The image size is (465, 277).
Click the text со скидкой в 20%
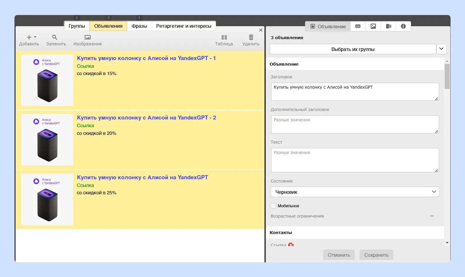[96, 133]
